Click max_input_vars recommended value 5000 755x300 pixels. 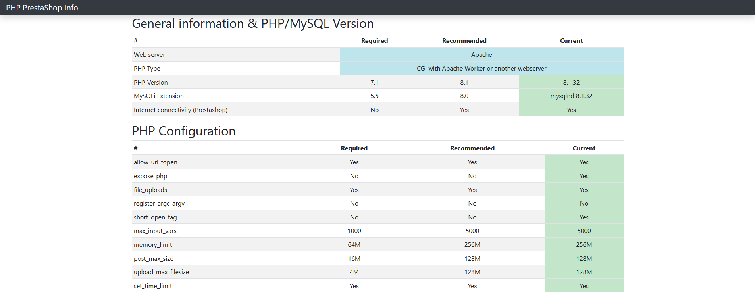tap(472, 231)
